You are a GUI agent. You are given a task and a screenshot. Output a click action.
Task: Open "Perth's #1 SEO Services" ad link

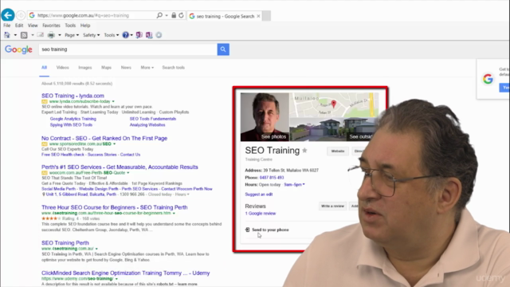(120, 167)
